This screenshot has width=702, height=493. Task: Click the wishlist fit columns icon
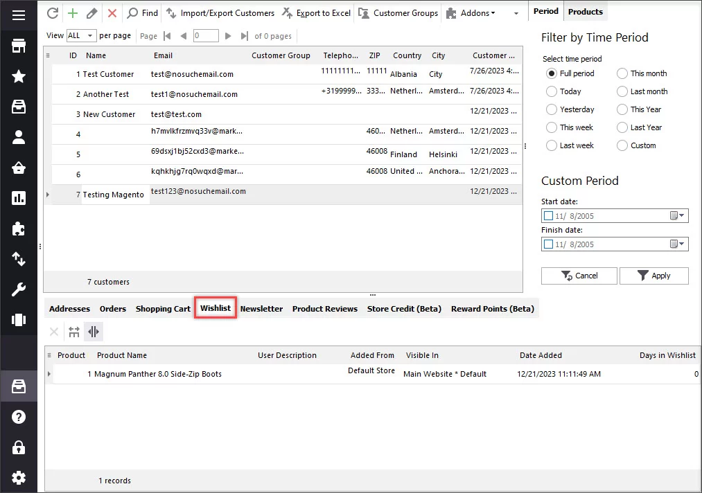coord(74,332)
